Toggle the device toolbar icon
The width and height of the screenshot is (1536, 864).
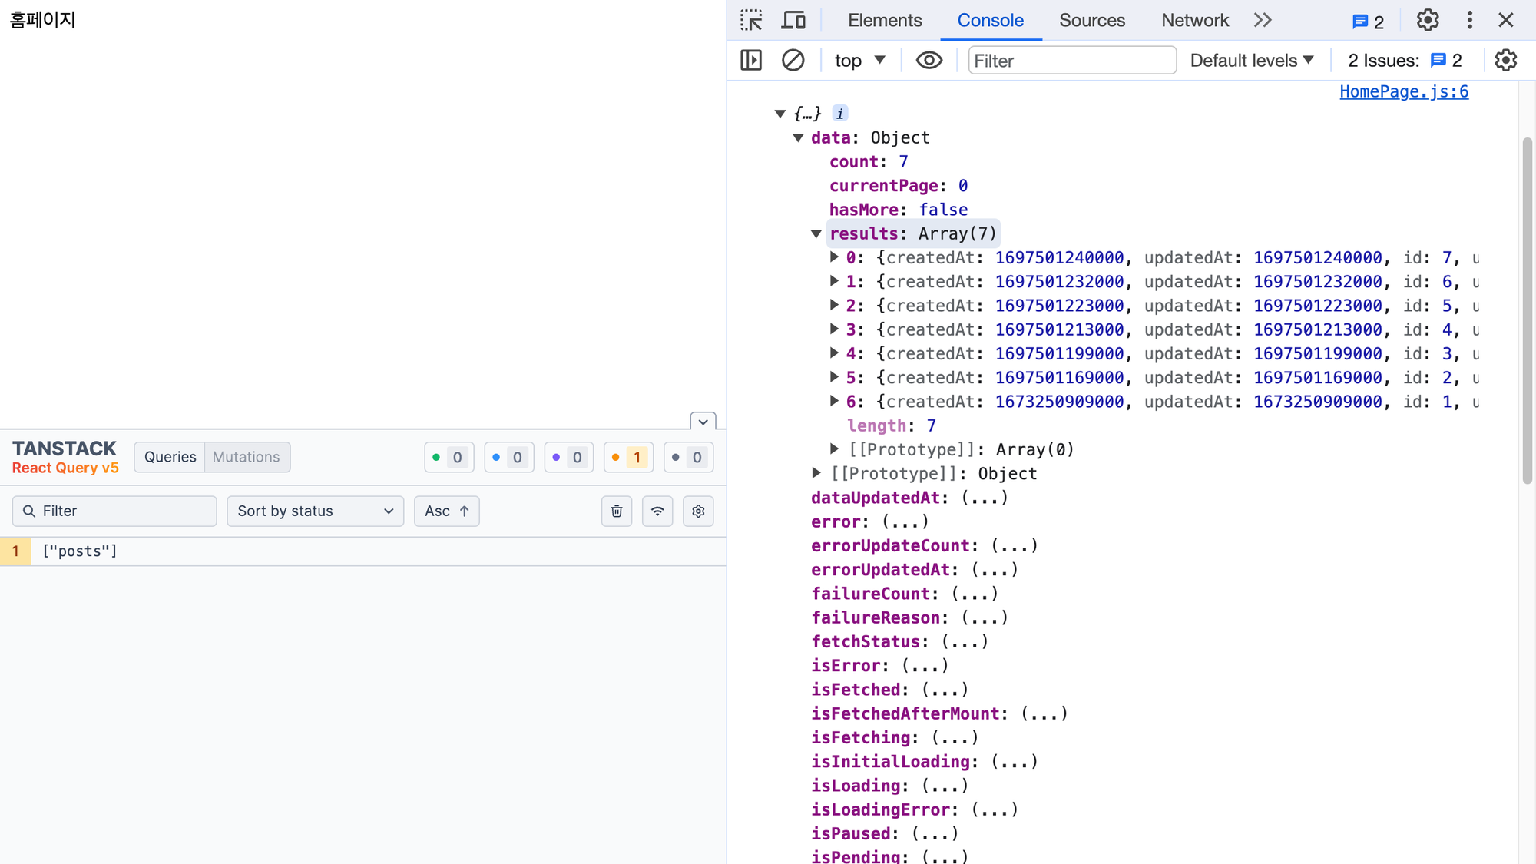pyautogui.click(x=793, y=21)
